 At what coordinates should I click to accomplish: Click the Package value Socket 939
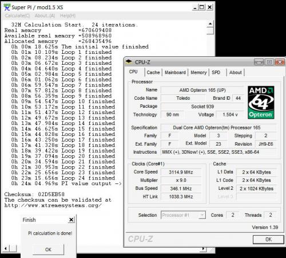202,107
